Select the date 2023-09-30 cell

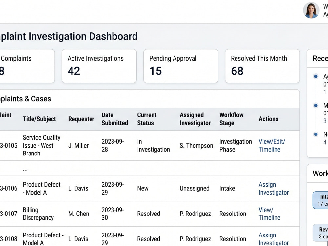(113, 214)
